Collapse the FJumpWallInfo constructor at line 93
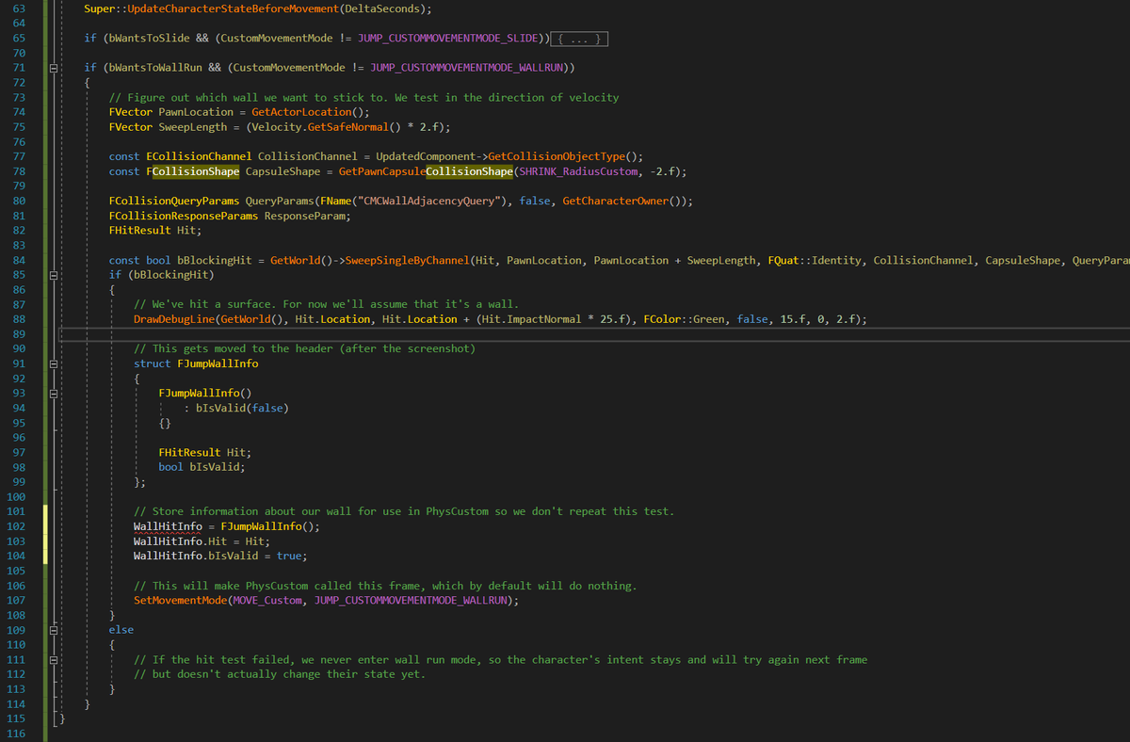Image resolution: width=1130 pixels, height=742 pixels. click(x=55, y=394)
